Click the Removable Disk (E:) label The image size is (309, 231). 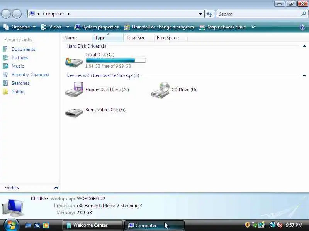105,110
